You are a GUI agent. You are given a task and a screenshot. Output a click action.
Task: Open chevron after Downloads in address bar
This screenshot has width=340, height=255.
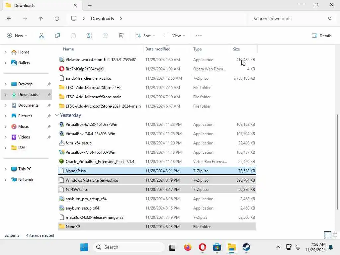pos(121,19)
